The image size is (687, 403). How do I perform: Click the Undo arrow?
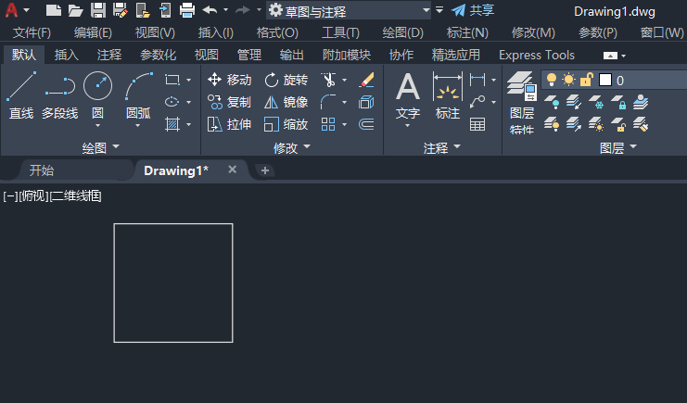(x=210, y=9)
